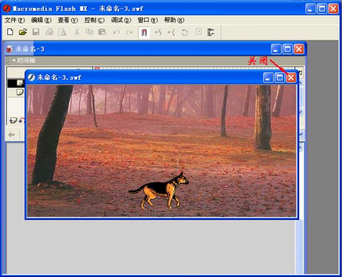Viewport: 342px width, 277px height.
Task: Select the highlighted top layer in timeline
Action: 16,83
